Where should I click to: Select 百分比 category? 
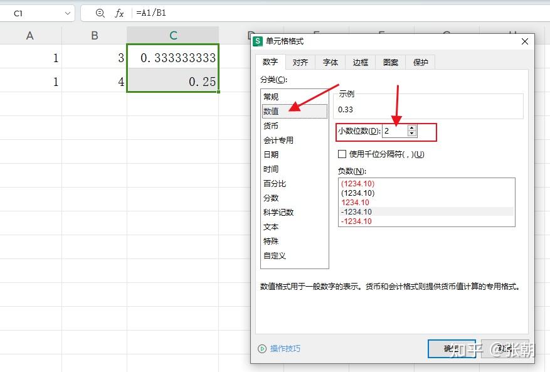tap(294, 183)
